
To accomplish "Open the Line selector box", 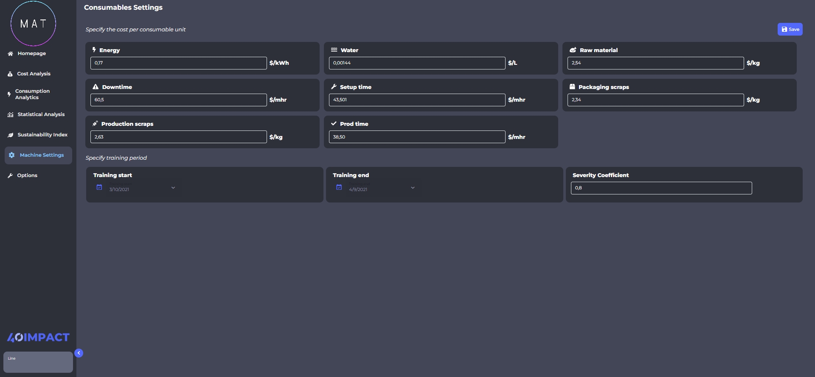I will 38,362.
